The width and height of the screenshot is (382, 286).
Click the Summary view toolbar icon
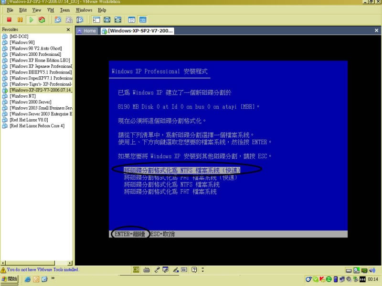[132, 20]
